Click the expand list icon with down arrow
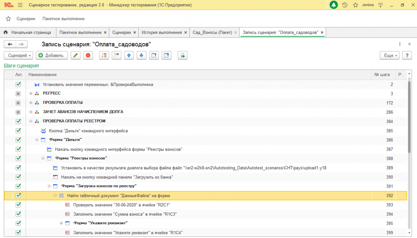The height and width of the screenshot is (238, 417). point(104,55)
